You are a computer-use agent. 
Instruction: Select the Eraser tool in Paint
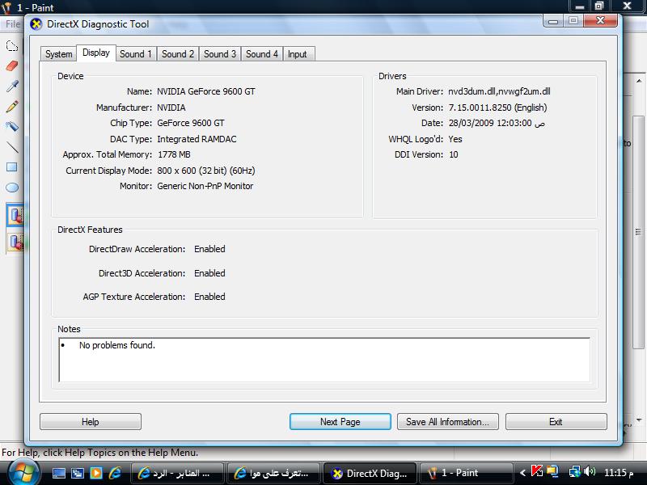click(12, 66)
